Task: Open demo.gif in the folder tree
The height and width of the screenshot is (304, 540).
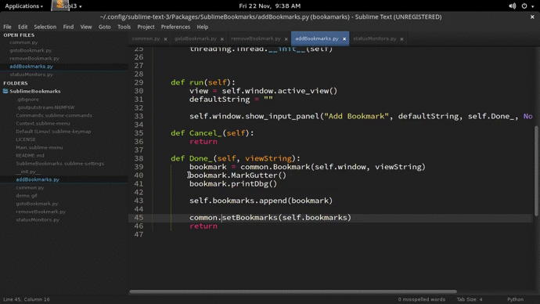Action: [x=27, y=195]
